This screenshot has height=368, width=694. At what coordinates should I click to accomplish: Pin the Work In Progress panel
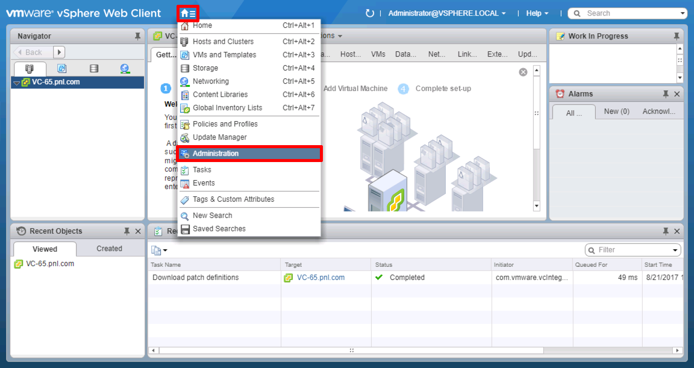[x=677, y=36]
